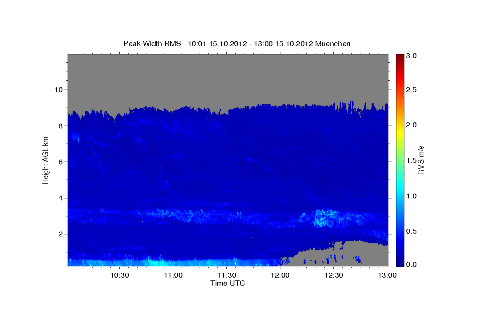
Task: Click the 'Muenchen' location in the title
Action: point(333,43)
